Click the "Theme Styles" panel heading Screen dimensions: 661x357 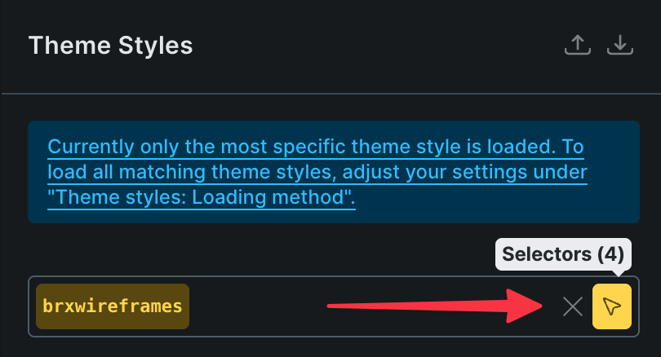pyautogui.click(x=110, y=46)
